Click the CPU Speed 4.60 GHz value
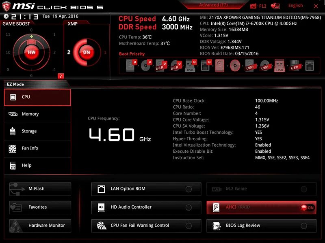Image resolution: width=325 pixels, height=243 pixels. coord(176,19)
